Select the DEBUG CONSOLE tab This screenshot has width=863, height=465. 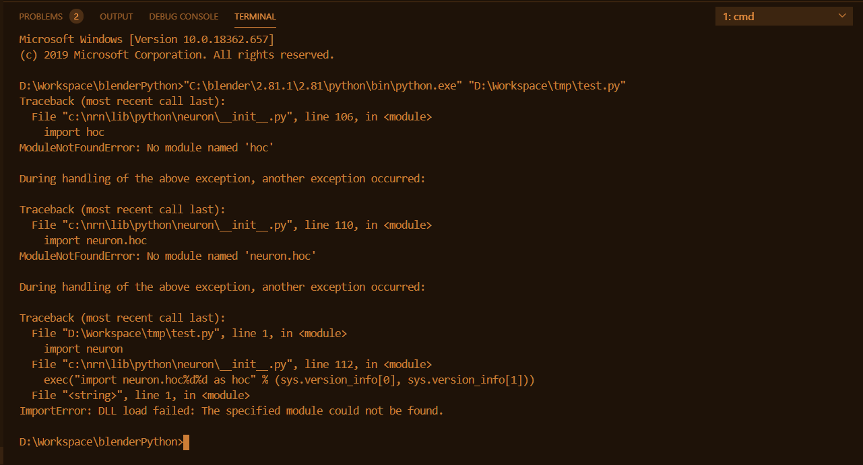coord(183,16)
